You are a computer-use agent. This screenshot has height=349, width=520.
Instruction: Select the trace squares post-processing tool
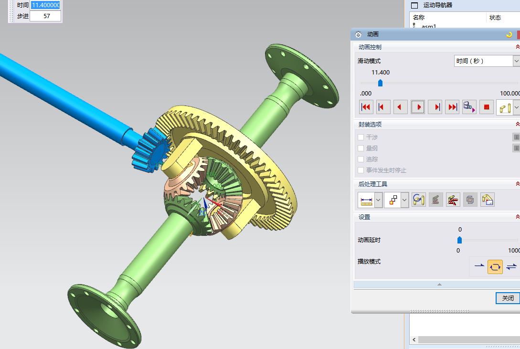(x=393, y=200)
